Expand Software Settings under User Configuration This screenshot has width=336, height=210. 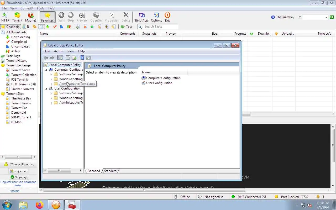[x=51, y=93]
